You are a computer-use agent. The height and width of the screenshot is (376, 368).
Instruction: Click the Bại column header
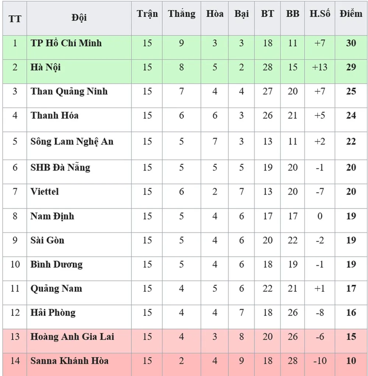pyautogui.click(x=241, y=14)
